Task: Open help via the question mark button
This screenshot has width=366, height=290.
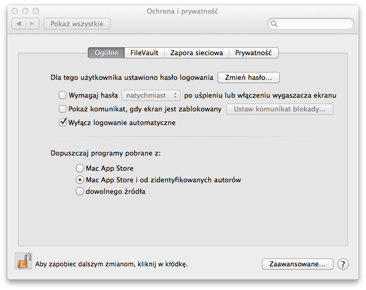Action: tap(343, 264)
